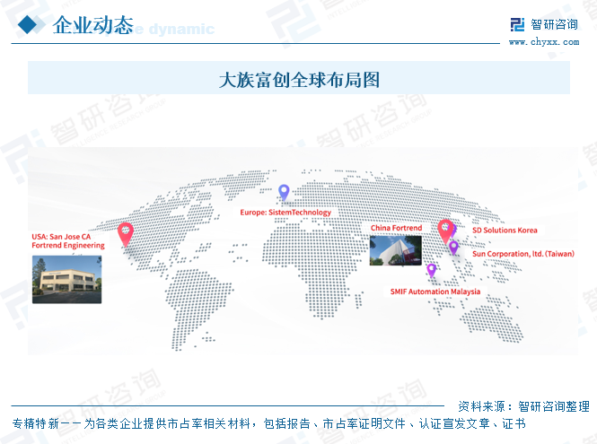Select the 'USA: San Jose CA' label
Image resolution: width=597 pixels, height=444 pixels.
61,236
